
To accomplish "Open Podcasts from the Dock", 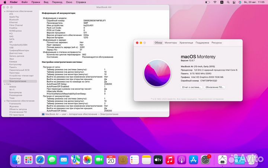I will (182, 160).
